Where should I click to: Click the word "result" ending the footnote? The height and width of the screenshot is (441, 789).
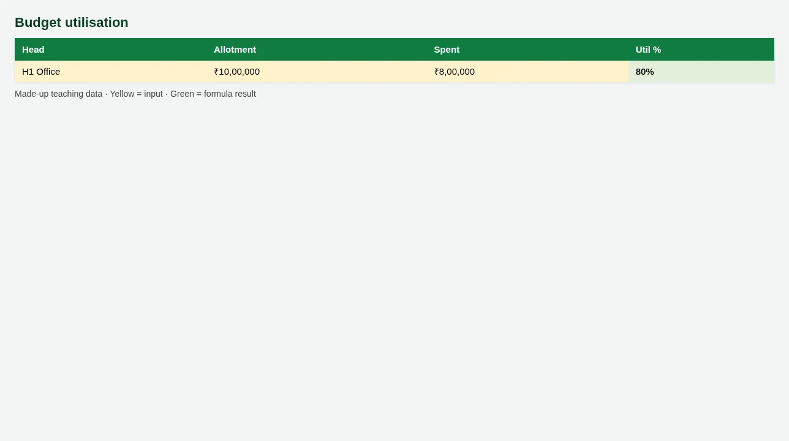coord(245,94)
